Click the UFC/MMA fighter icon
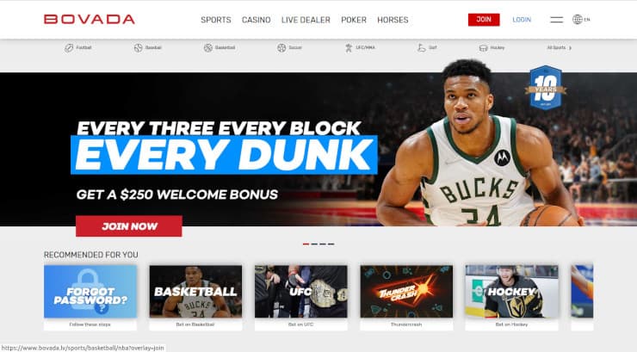The width and height of the screenshot is (637, 352). click(349, 48)
